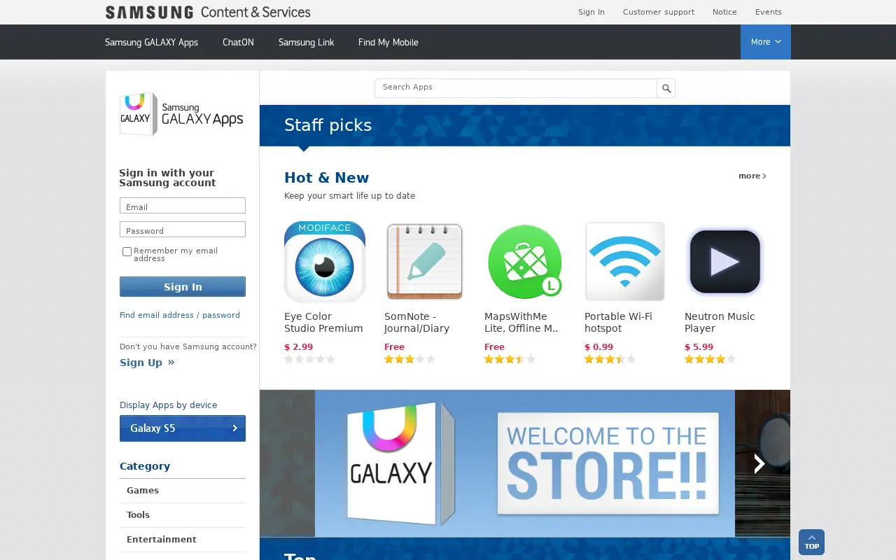This screenshot has height=560, width=896.
Task: Open the ChatON nav item
Action: (238, 42)
